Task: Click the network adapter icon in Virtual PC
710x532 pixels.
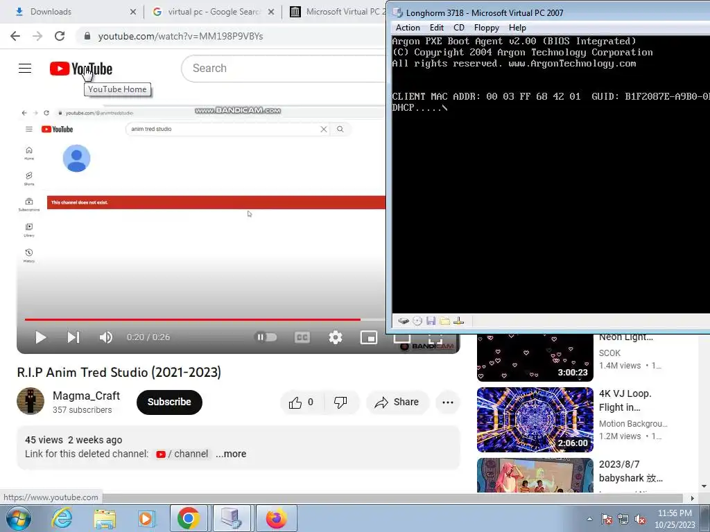Action: click(x=459, y=321)
